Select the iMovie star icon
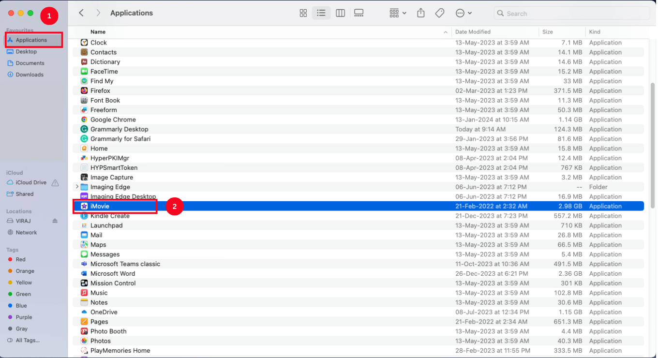The image size is (658, 358). coord(84,206)
